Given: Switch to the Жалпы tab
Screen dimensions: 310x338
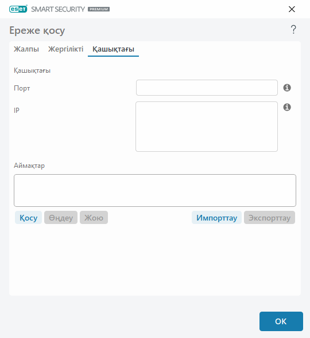Looking at the screenshot, I should tap(26, 49).
